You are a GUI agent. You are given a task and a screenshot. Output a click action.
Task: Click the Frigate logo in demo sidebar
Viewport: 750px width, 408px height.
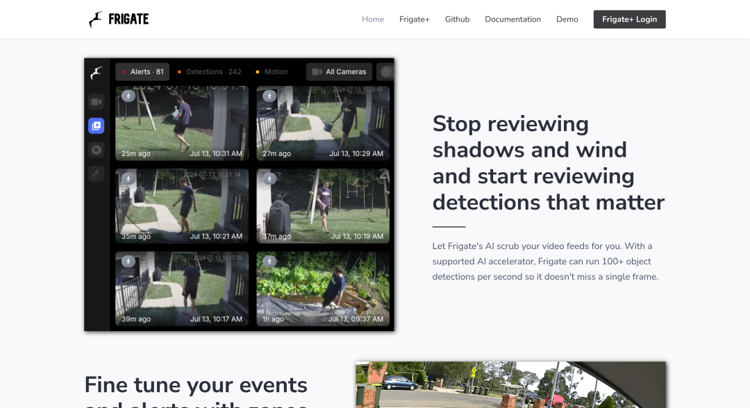pyautogui.click(x=96, y=73)
